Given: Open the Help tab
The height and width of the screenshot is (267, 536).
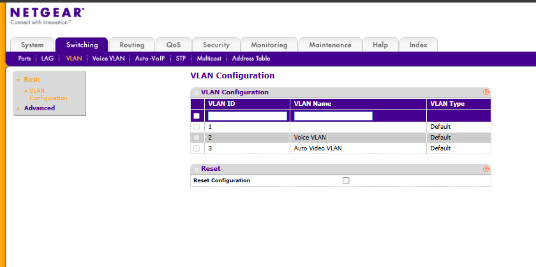Looking at the screenshot, I should pos(380,45).
